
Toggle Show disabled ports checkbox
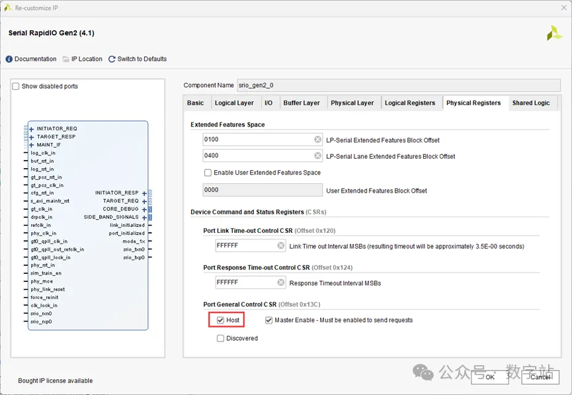(x=16, y=87)
